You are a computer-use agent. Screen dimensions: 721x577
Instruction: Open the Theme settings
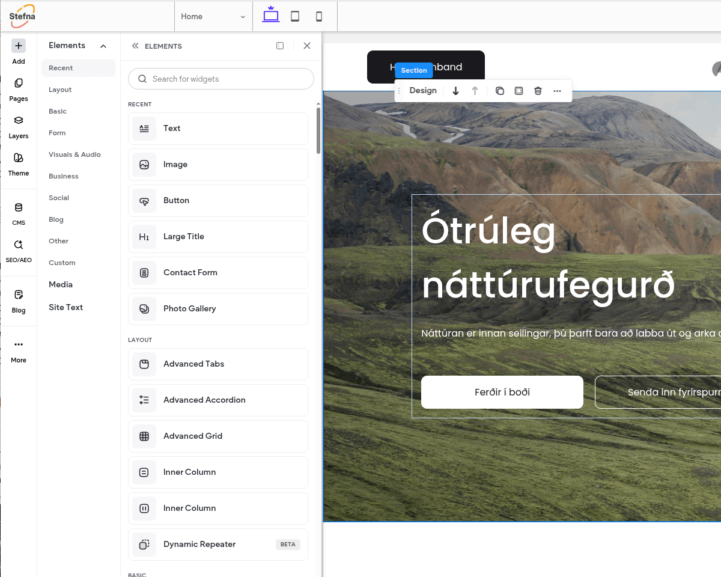[x=19, y=164]
